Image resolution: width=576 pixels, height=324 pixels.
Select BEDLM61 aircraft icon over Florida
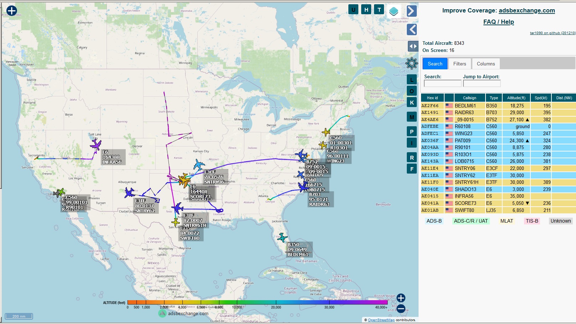point(282,237)
